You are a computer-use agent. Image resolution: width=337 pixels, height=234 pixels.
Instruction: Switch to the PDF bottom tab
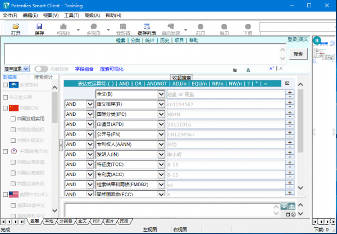[x=96, y=221]
